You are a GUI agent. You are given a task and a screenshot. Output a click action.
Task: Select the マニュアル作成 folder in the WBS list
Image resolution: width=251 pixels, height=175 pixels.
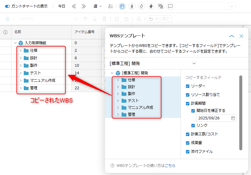(x=42, y=80)
